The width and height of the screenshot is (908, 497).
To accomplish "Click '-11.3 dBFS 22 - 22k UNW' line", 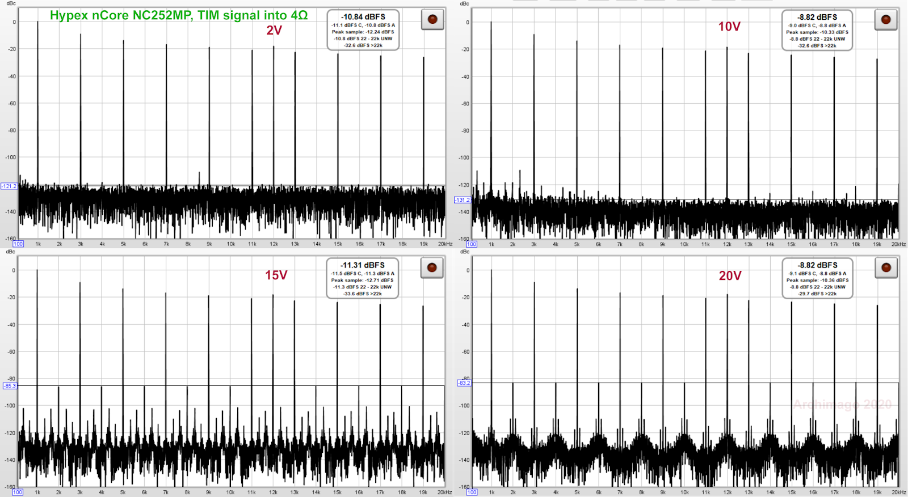I will [x=363, y=287].
